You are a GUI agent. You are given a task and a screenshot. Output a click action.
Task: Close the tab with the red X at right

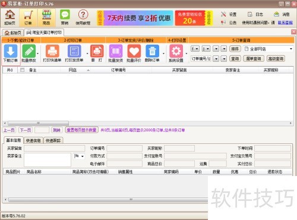(293, 32)
